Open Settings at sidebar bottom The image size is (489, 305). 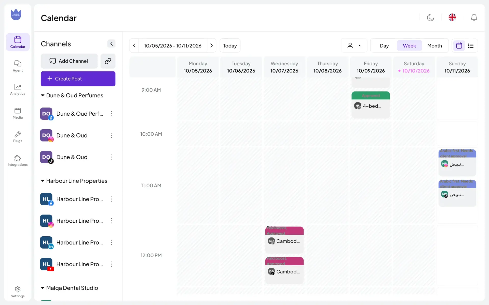pos(18,292)
